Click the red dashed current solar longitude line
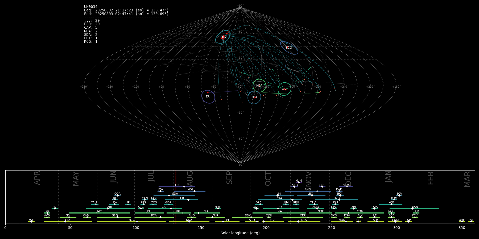 [x=176, y=197]
